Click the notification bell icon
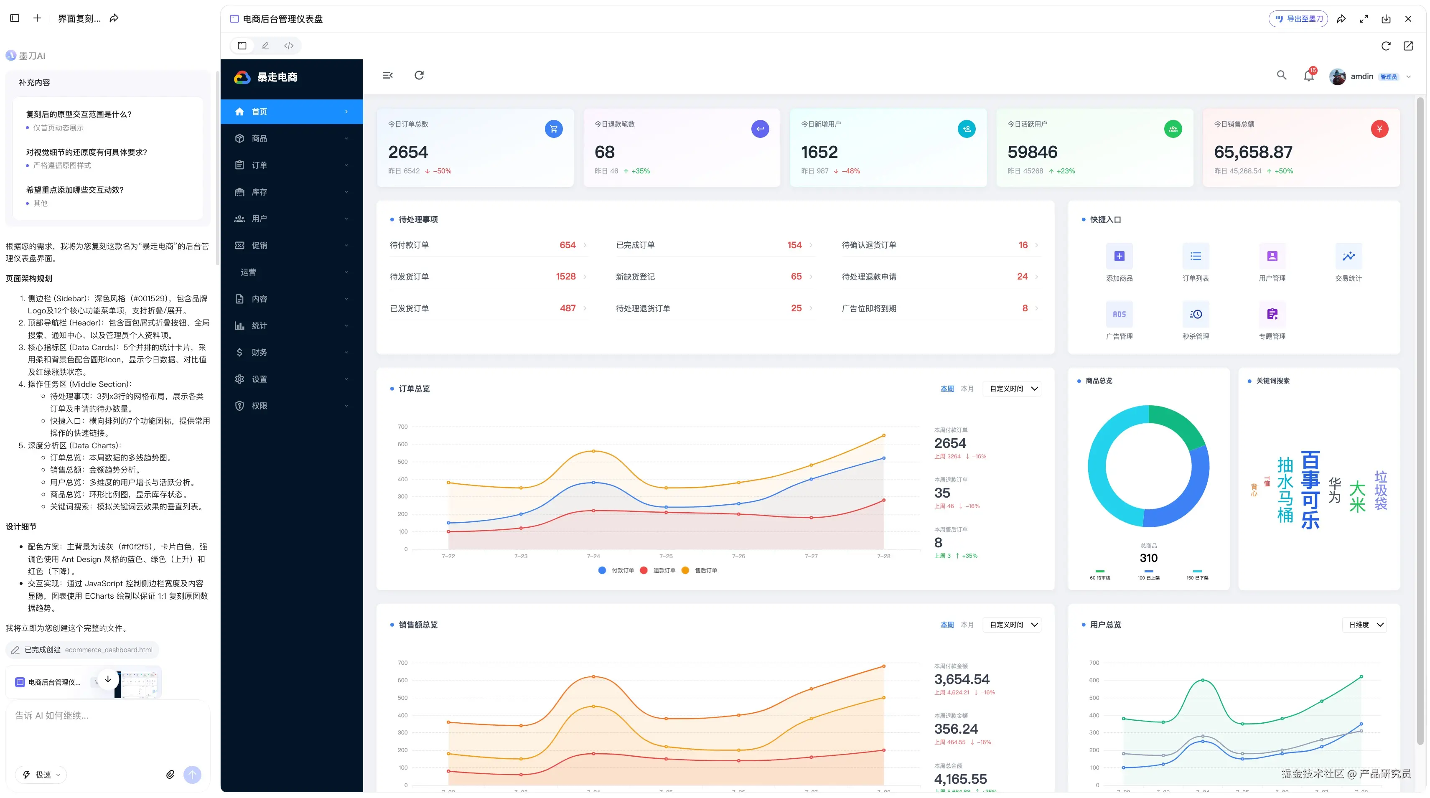 (x=1308, y=76)
